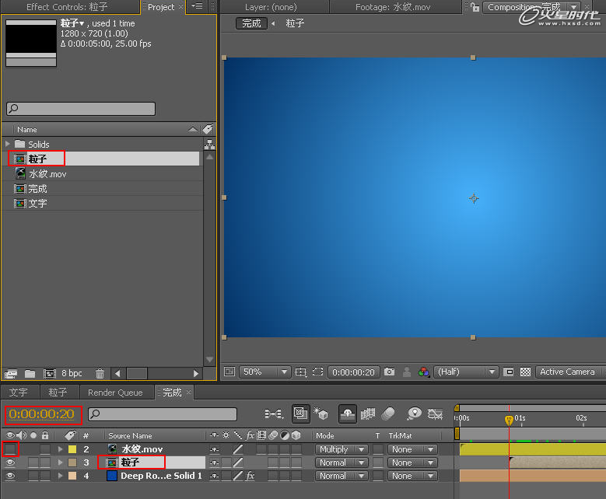Open the 50% magnification dropdown
The image size is (606, 499).
pos(264,372)
